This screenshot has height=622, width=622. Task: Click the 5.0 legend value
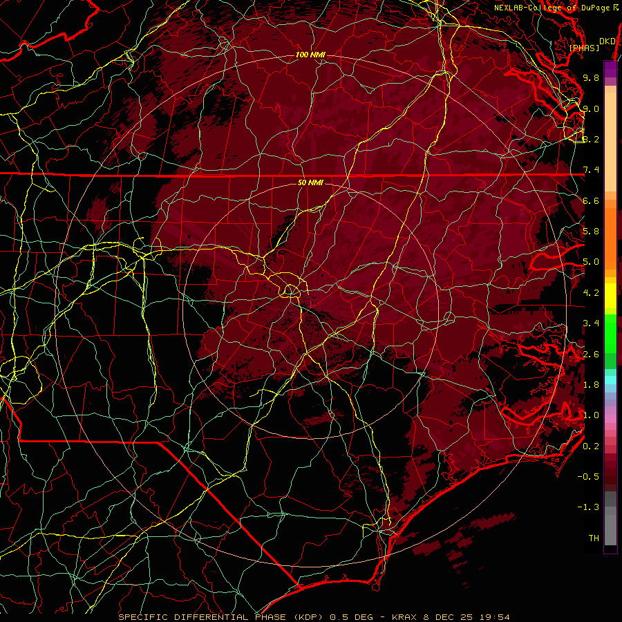coord(591,262)
